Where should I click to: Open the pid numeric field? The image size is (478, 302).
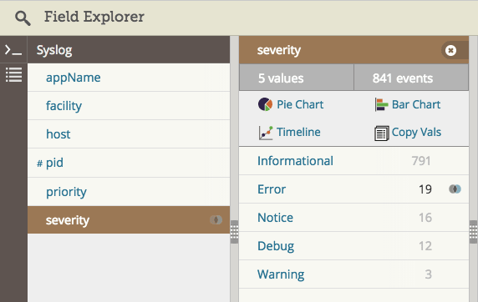129,163
